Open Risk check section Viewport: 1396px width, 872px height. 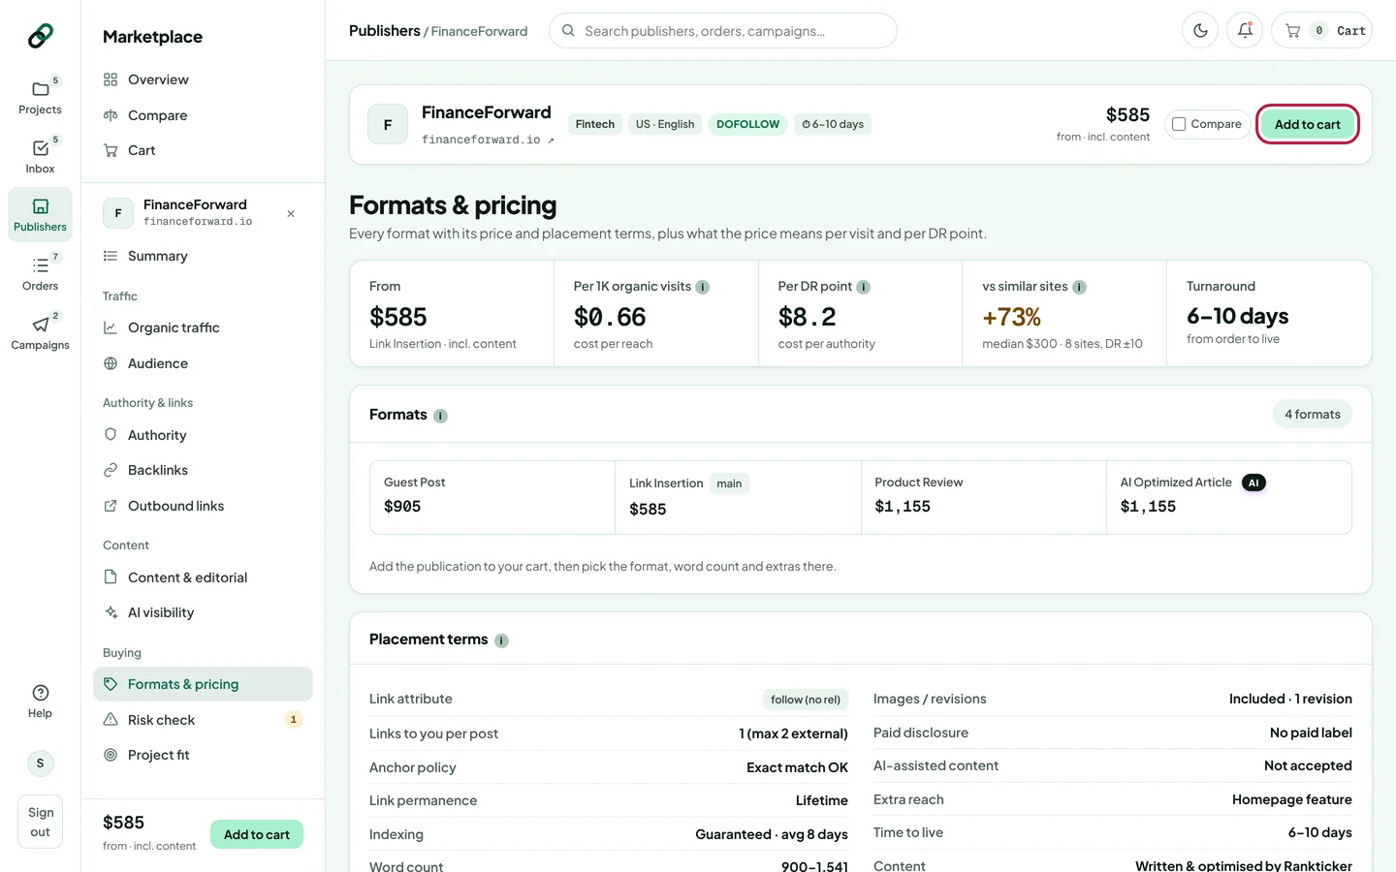coord(203,720)
